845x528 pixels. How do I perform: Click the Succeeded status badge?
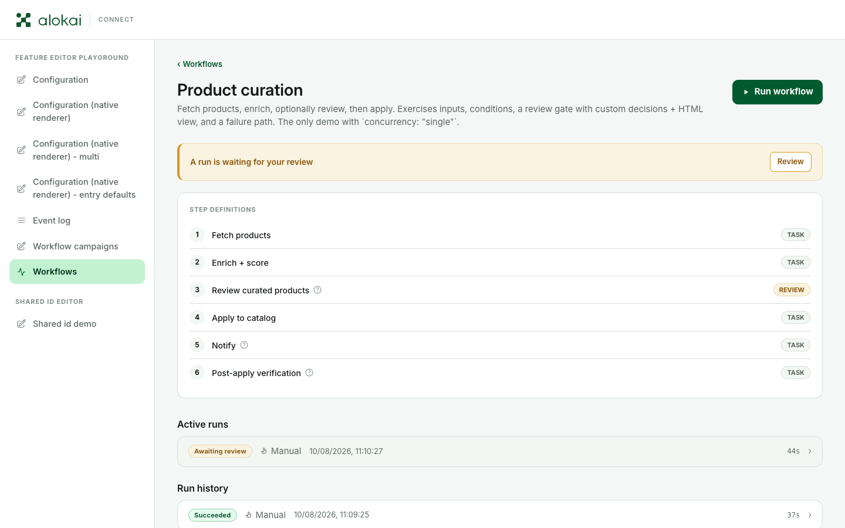pyautogui.click(x=212, y=515)
